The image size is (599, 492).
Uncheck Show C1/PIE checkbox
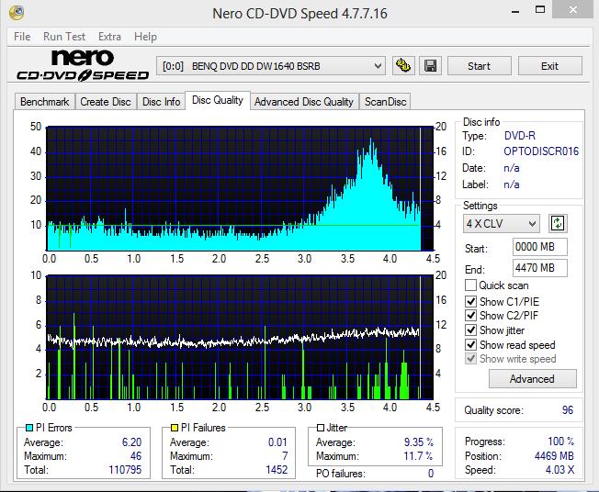(470, 302)
